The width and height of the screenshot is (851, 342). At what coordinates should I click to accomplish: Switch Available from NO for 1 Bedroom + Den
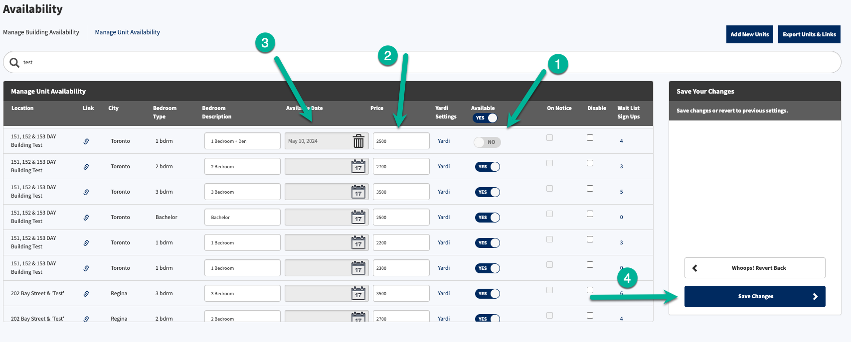pos(488,142)
